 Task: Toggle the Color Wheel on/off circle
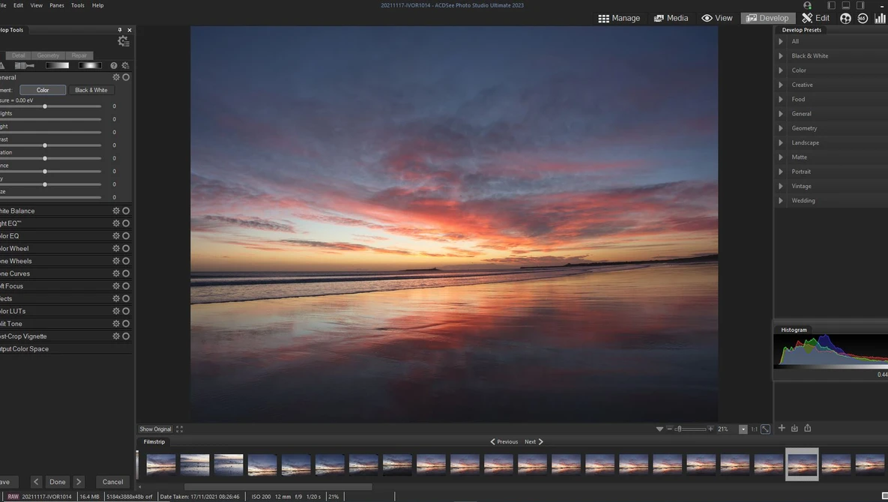127,249
